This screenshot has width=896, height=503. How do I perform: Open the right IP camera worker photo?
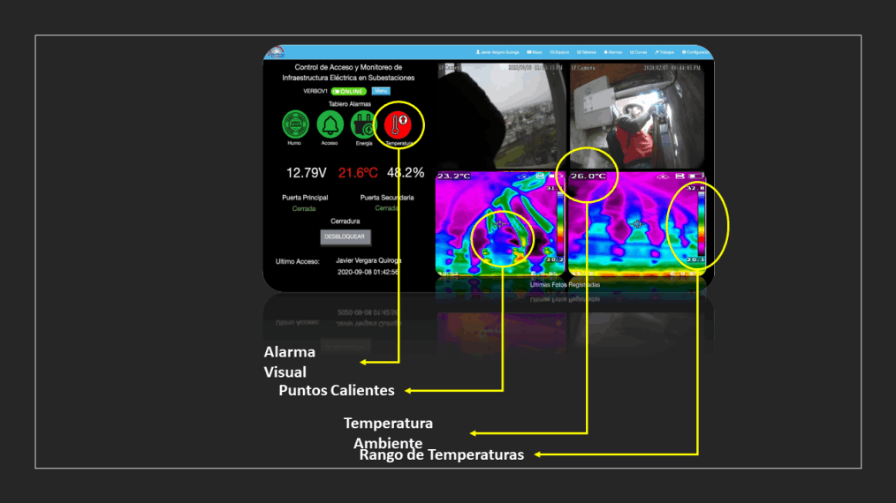pyautogui.click(x=636, y=115)
